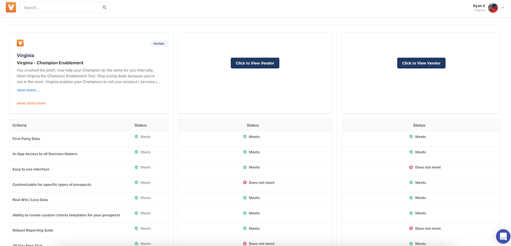The image size is (511, 246).
Task: Click Criteria column header
Action: [x=19, y=125]
